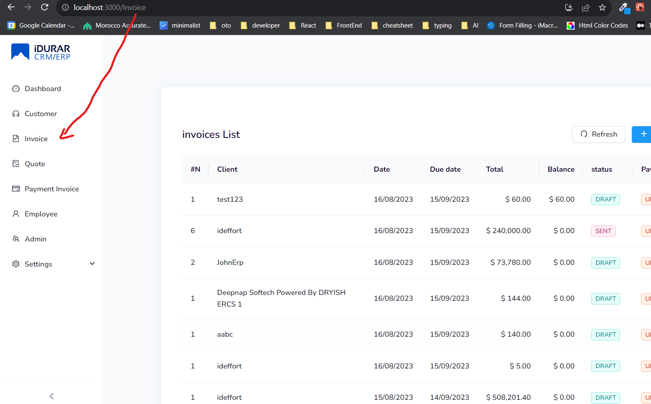
Task: Click the browser downloads icon
Action: click(x=569, y=8)
